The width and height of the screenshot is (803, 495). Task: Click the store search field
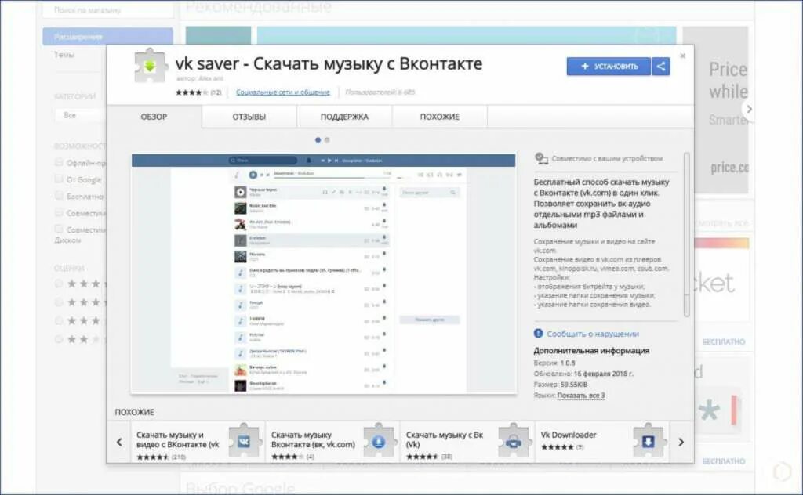tap(108, 9)
